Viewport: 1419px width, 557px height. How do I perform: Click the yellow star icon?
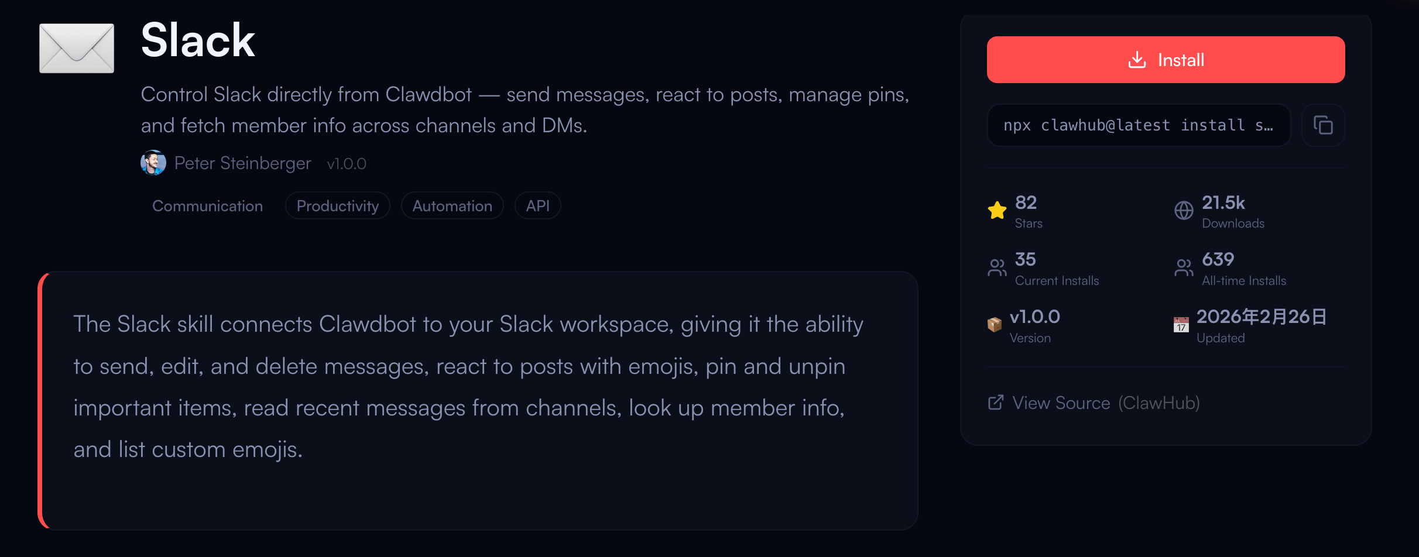click(997, 210)
